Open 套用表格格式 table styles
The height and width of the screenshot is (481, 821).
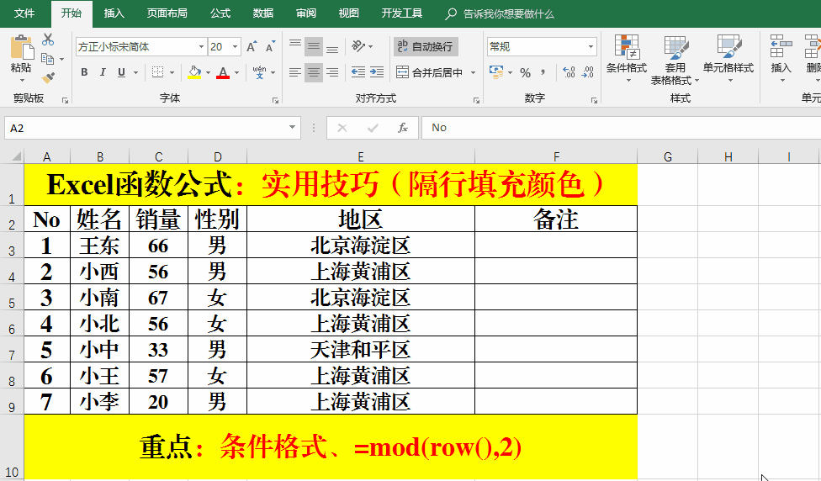tap(675, 60)
